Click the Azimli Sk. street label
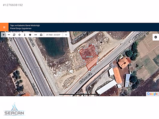The image size is (159, 119). tap(35, 89)
